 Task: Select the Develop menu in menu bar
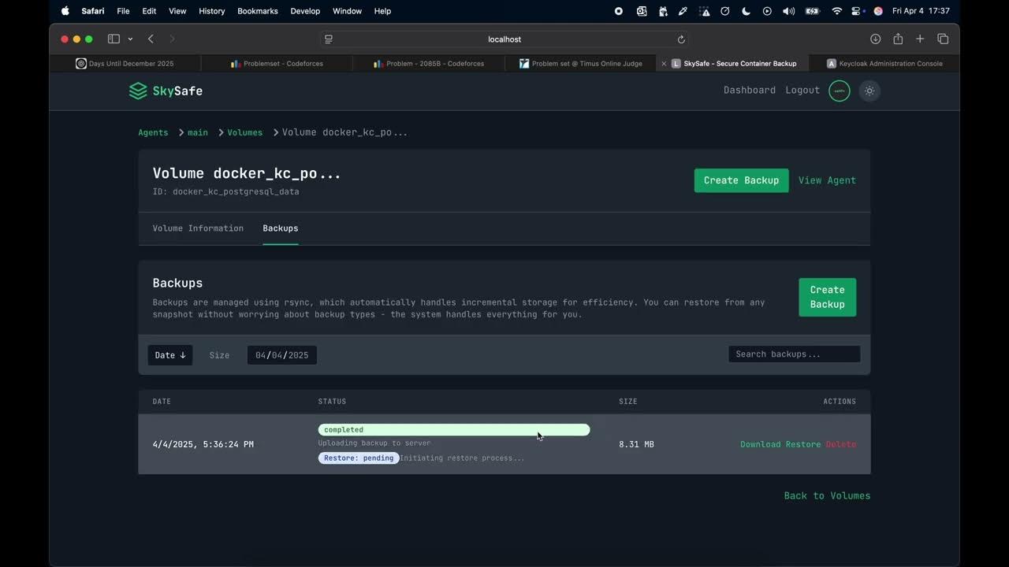point(305,11)
